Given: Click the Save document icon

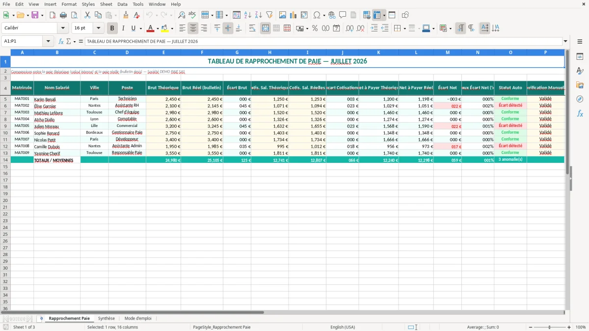Looking at the screenshot, I should (x=35, y=15).
